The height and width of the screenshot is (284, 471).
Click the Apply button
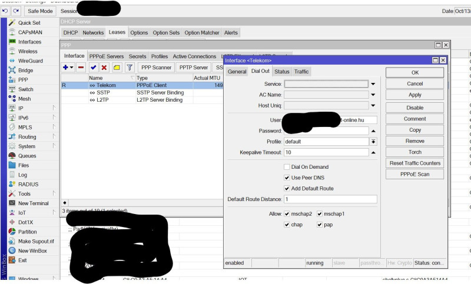point(415,95)
